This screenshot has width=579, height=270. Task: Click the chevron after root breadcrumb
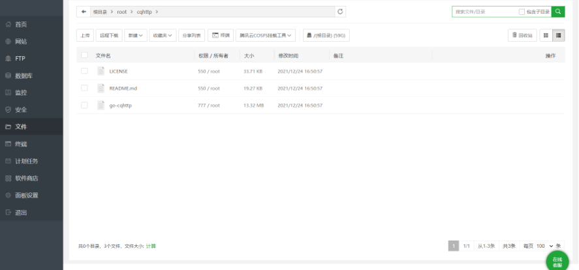(x=131, y=12)
